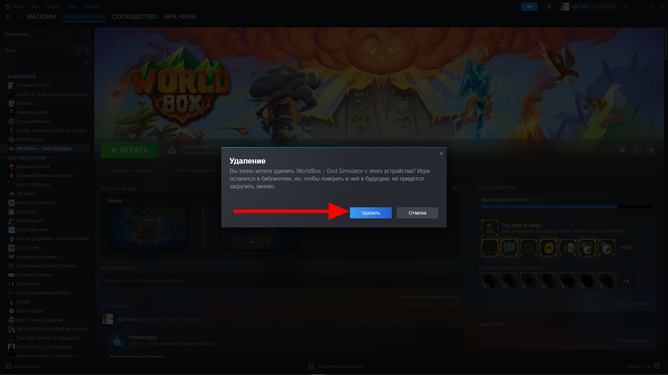Click the game info icon

coord(637,150)
